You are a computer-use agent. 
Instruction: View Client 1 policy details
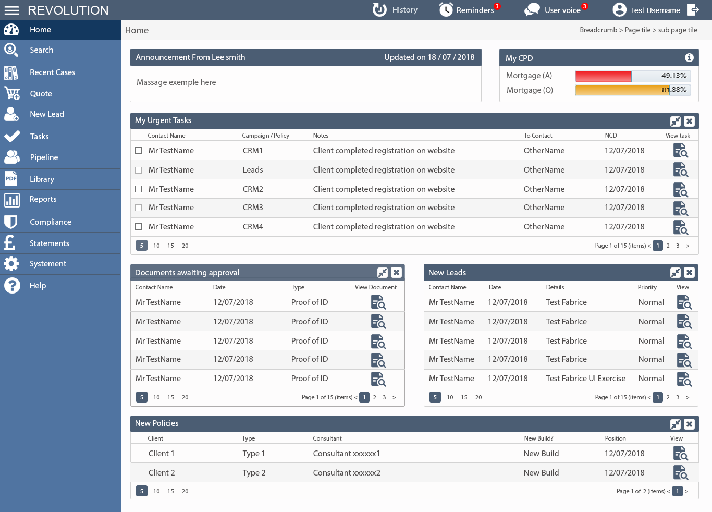click(681, 454)
